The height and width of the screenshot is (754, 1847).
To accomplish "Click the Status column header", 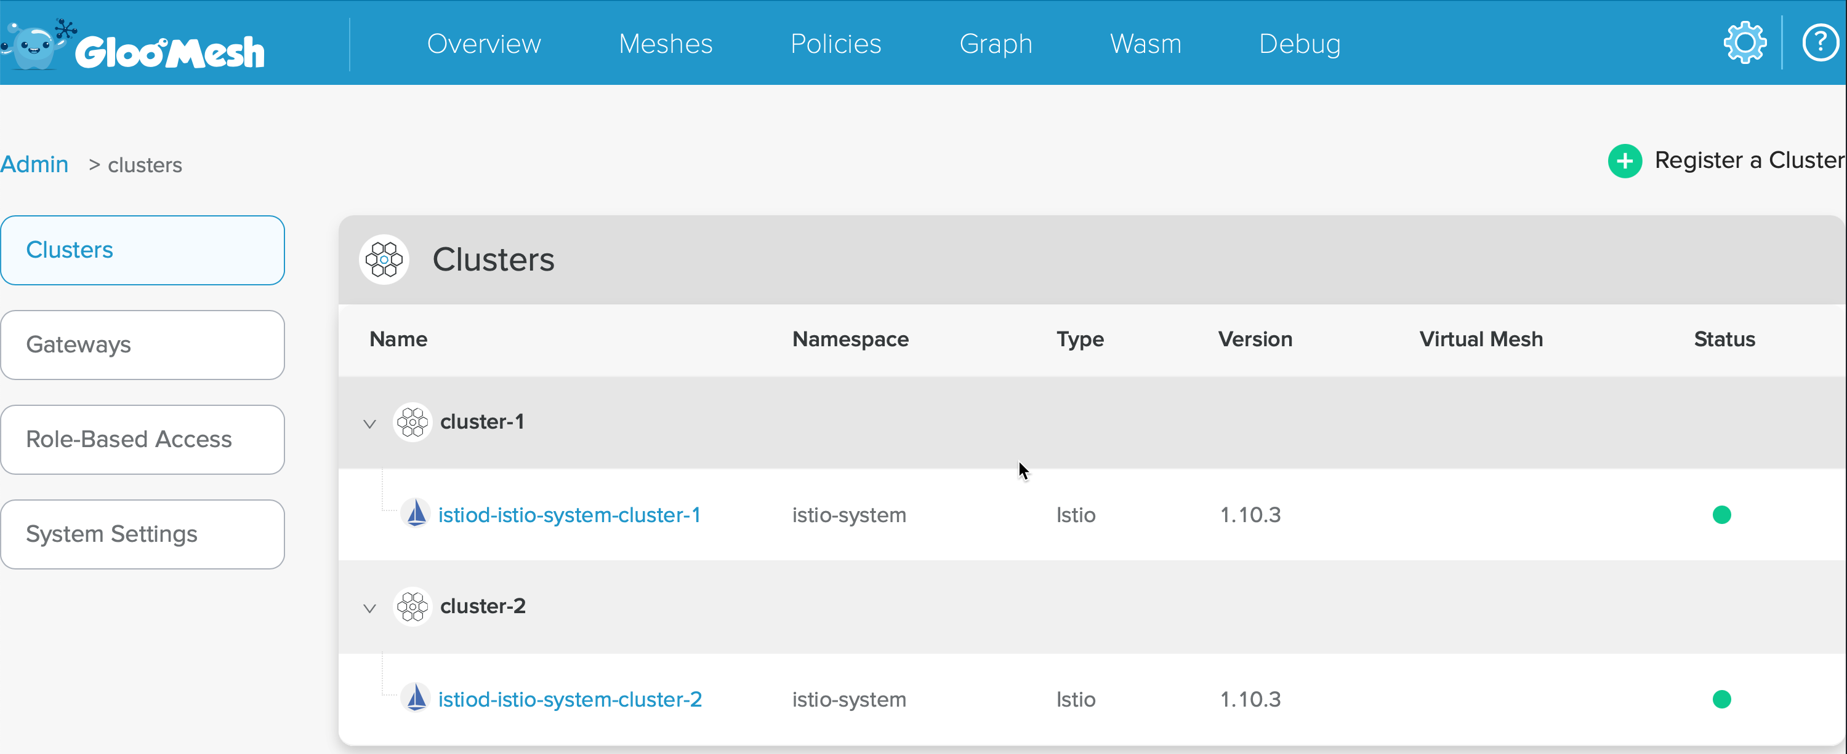I will tap(1724, 339).
